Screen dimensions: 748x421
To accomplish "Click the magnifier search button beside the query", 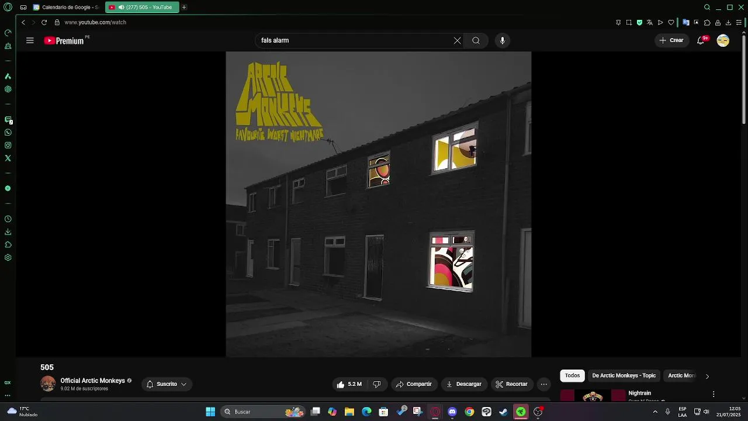I will pyautogui.click(x=476, y=40).
